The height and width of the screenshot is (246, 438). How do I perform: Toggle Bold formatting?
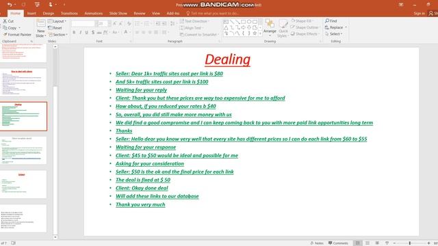tap(74, 32)
